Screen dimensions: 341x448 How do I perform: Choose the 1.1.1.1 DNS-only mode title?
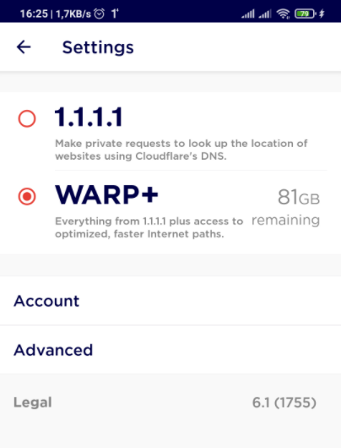tap(89, 117)
